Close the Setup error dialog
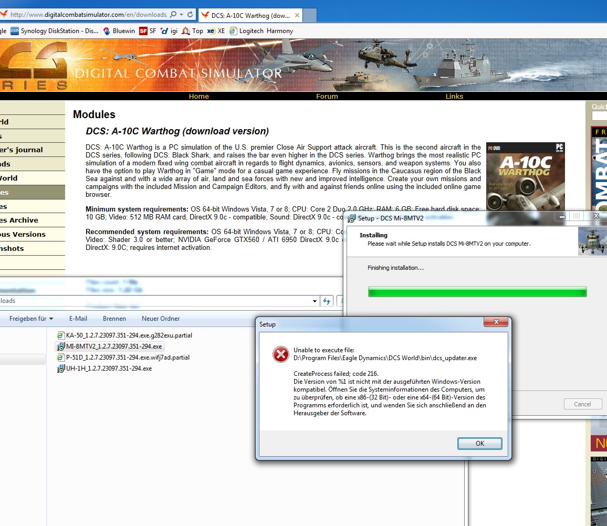 click(x=496, y=322)
